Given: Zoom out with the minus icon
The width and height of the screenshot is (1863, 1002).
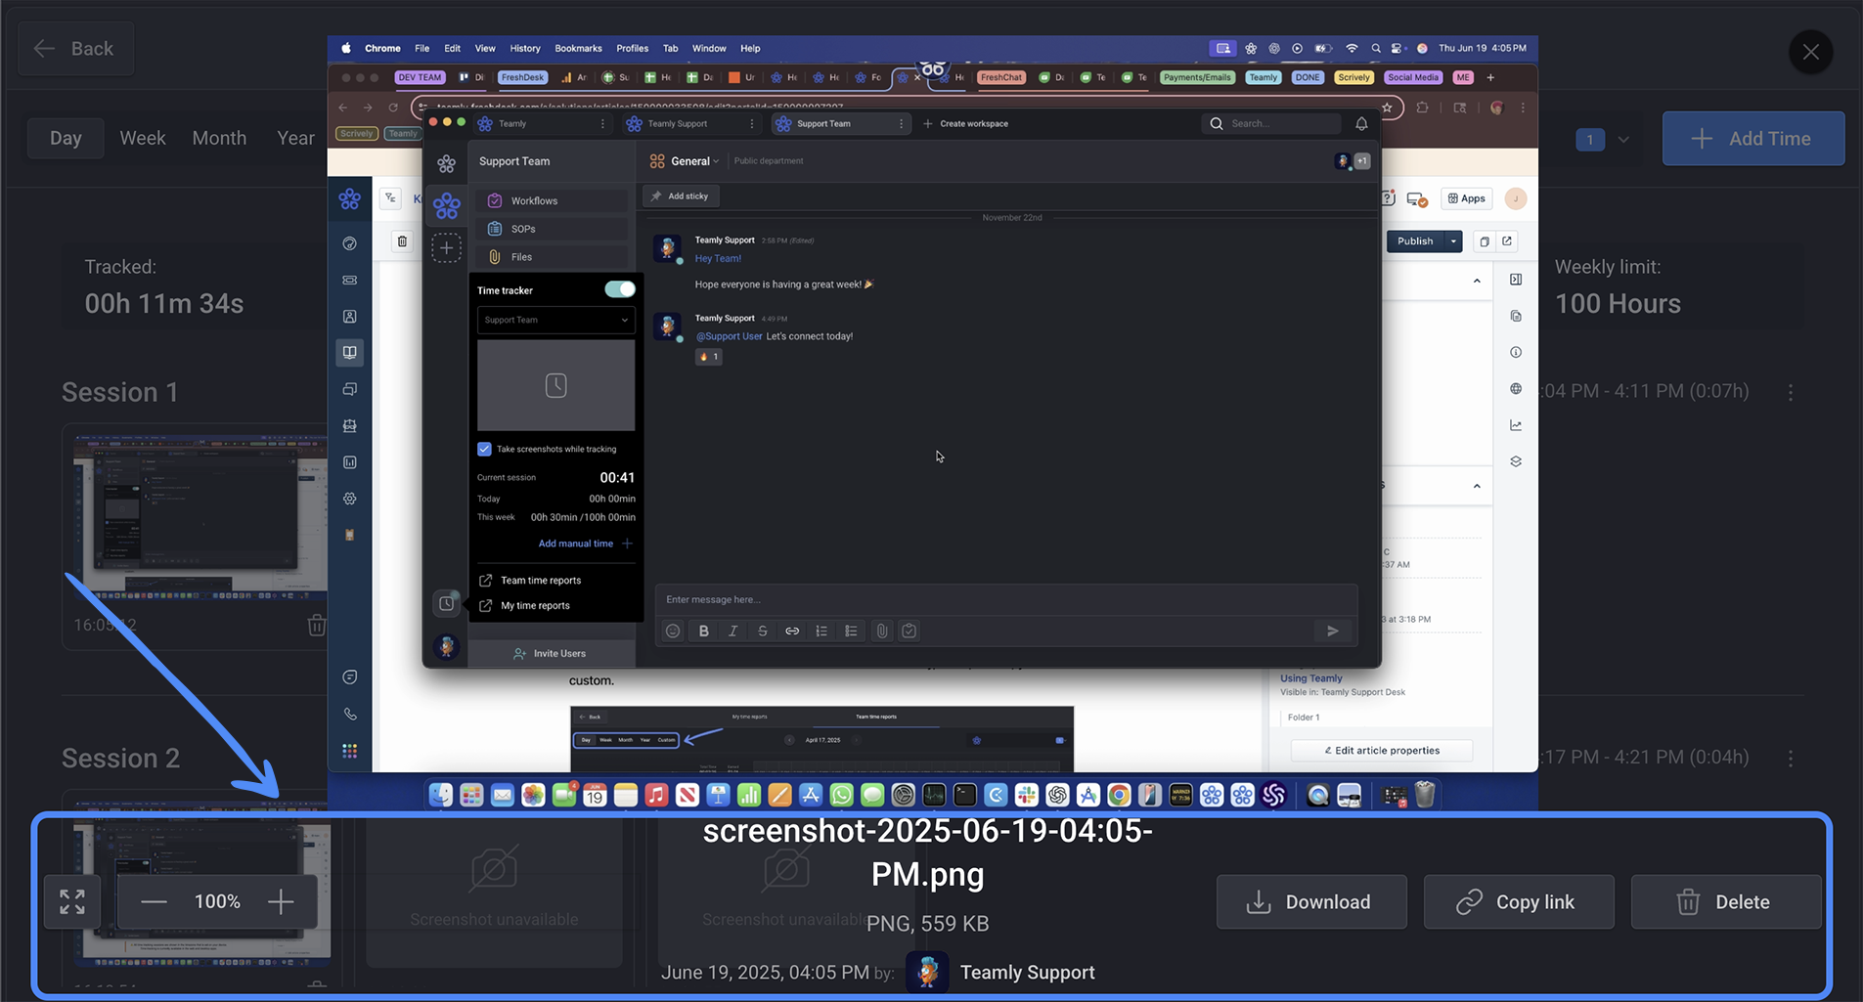Looking at the screenshot, I should click(154, 901).
